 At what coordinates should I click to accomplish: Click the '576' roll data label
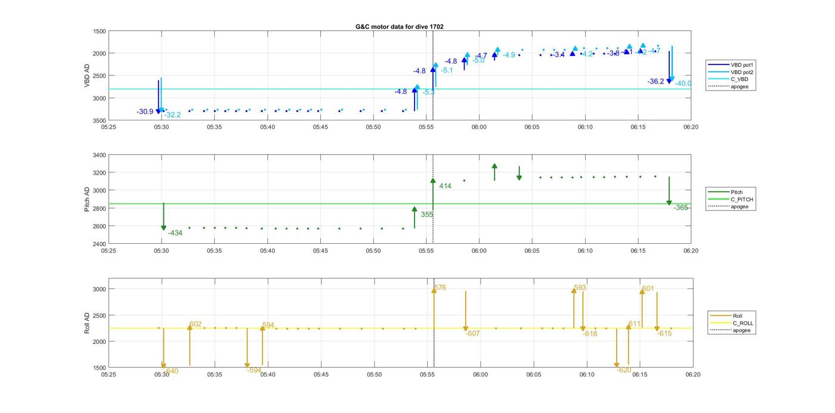click(440, 288)
